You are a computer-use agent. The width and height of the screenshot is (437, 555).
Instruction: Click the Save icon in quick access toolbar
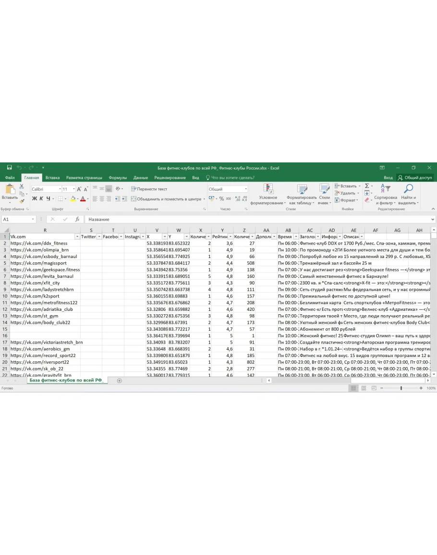[9, 167]
